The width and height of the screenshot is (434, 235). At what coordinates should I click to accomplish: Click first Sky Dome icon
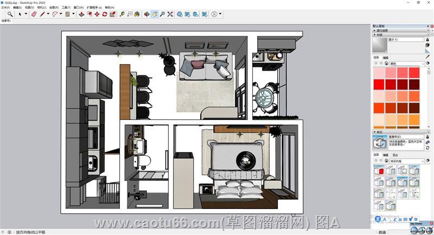tap(414, 230)
